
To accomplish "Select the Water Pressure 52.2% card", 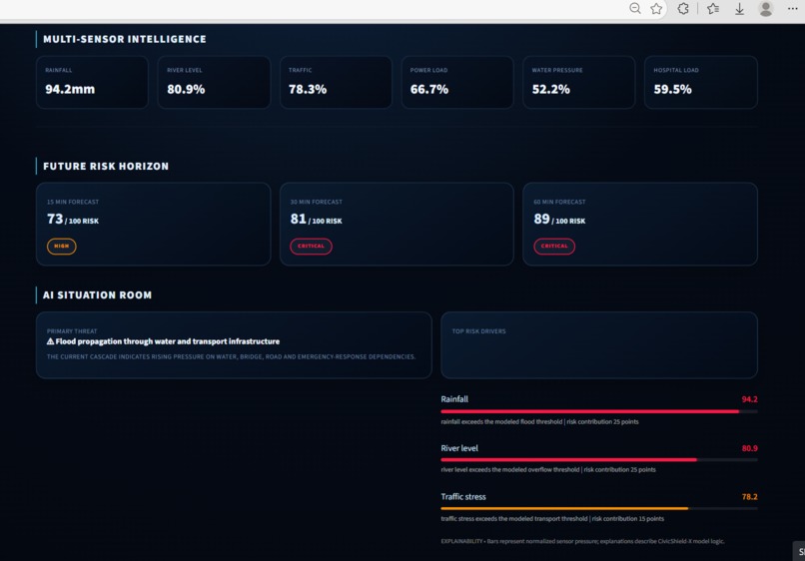I will [x=579, y=82].
